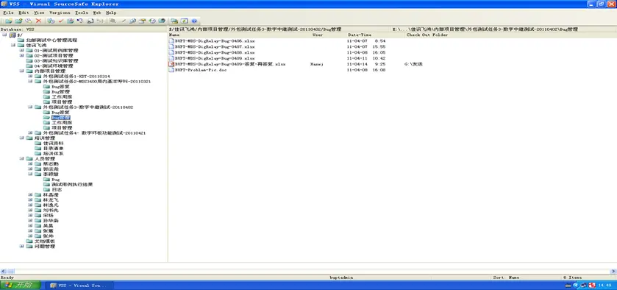Click the red X Delete toolbar icon
The image size is (617, 290).
point(38,21)
